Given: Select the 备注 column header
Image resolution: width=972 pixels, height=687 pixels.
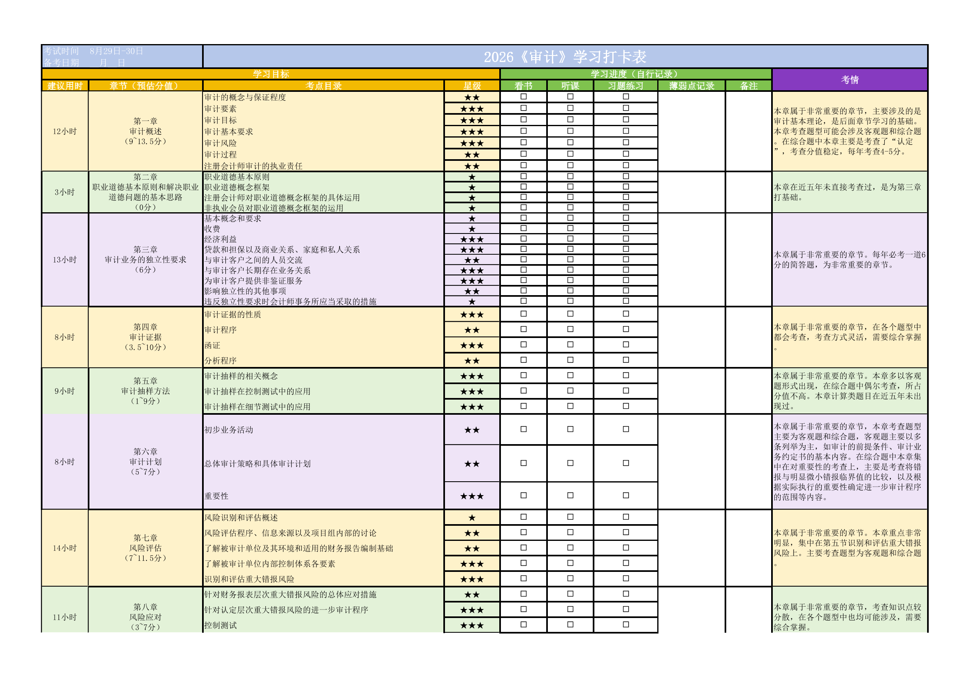Looking at the screenshot, I should tap(748, 86).
